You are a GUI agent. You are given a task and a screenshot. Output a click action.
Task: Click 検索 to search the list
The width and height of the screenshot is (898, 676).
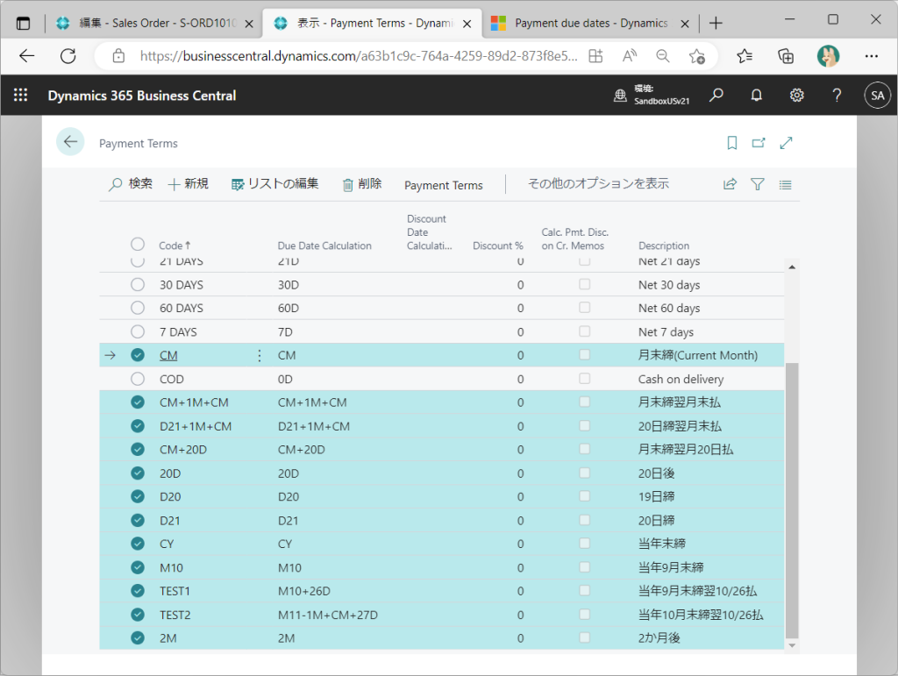click(131, 184)
